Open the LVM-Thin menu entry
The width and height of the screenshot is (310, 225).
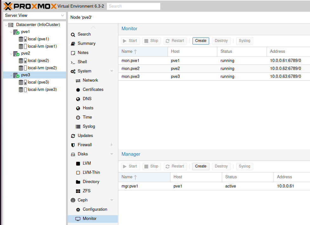(93, 173)
